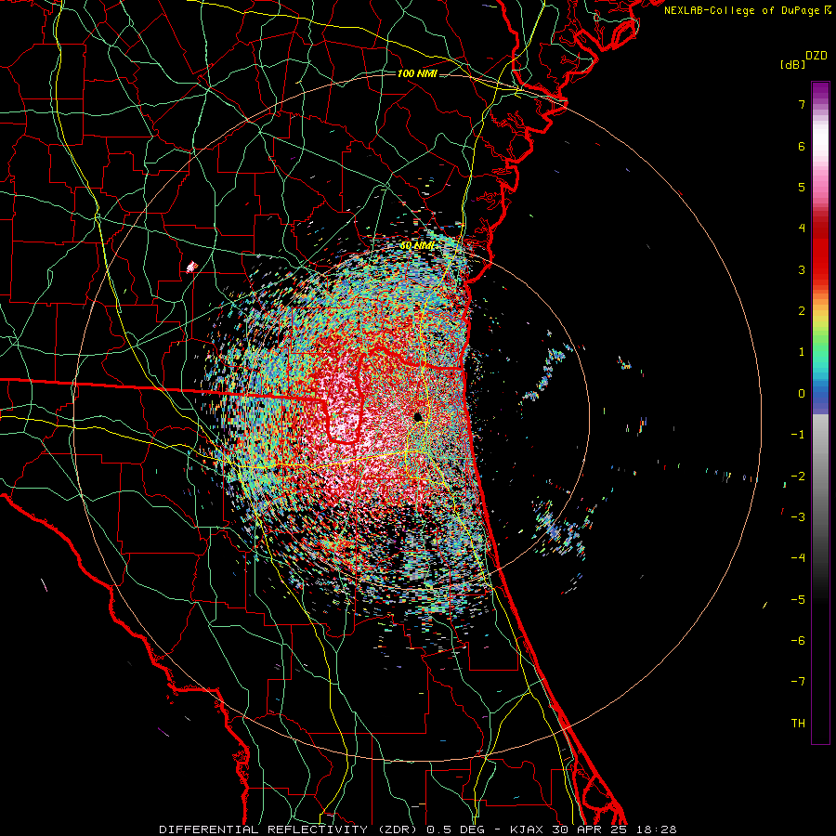Click the DZD product label
Viewport: 836px width, 836px height.
point(816,56)
